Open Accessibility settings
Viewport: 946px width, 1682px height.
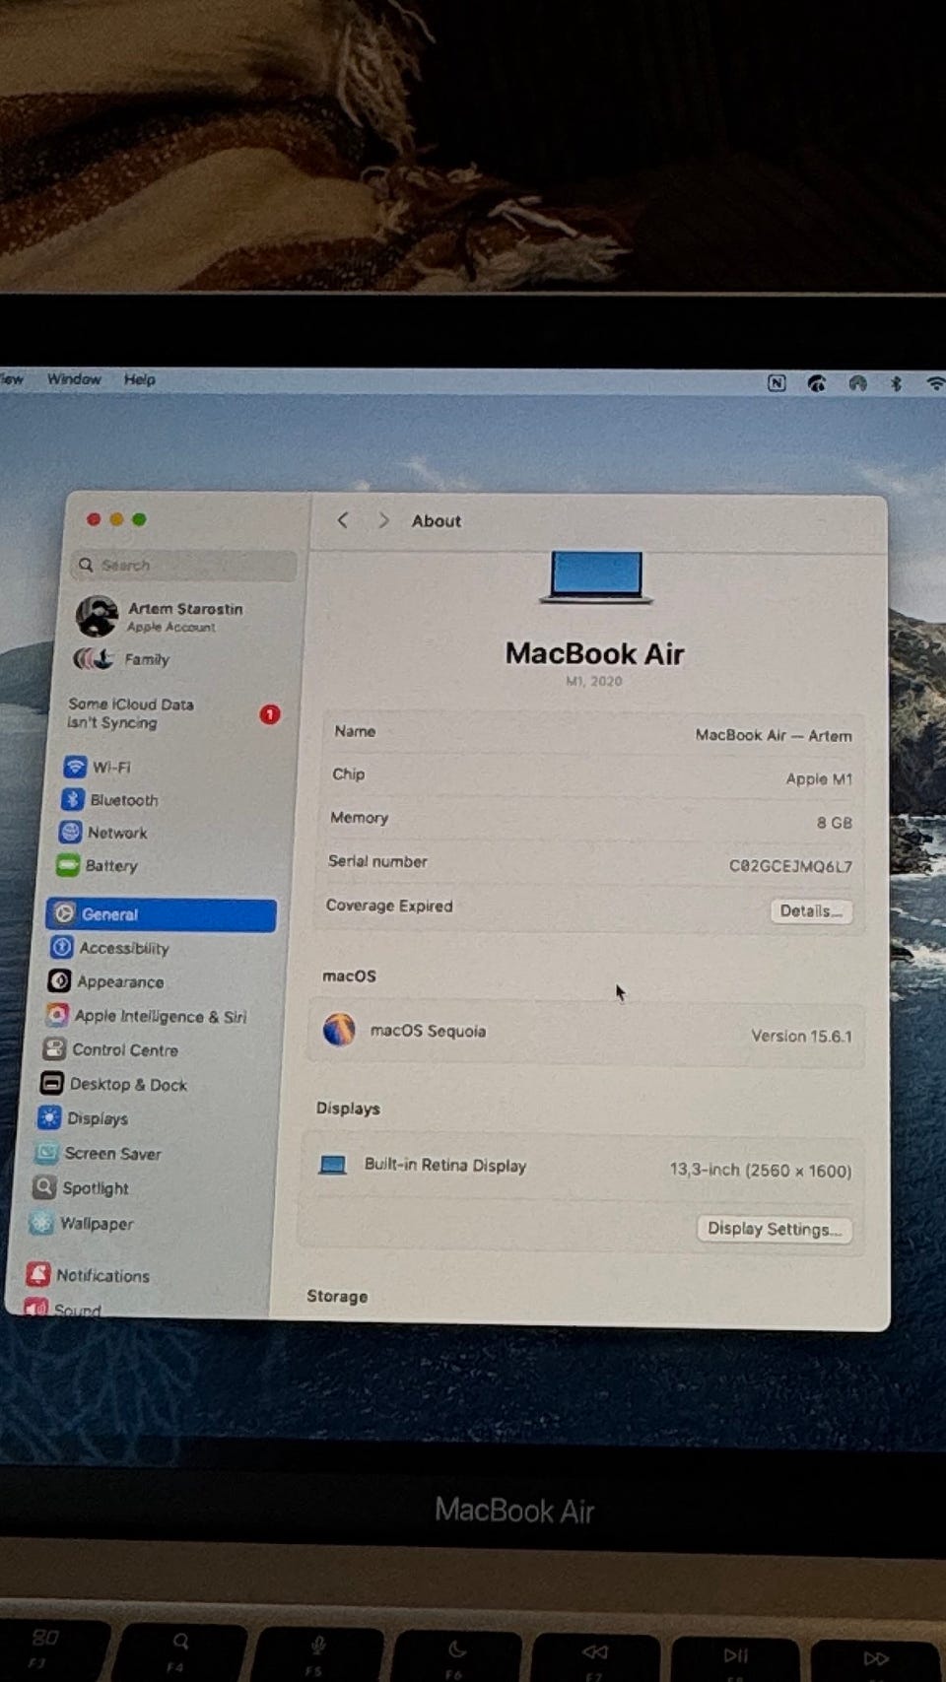pos(109,948)
